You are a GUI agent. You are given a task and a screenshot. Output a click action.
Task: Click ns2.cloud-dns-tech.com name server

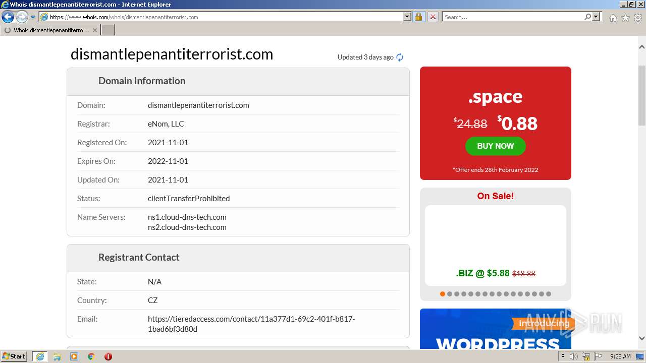[187, 227]
